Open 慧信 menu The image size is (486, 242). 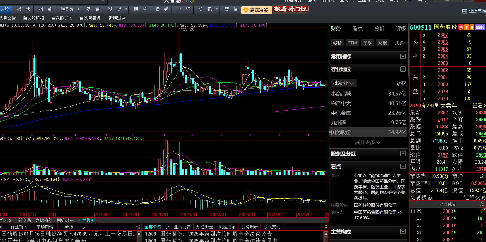pyautogui.click(x=231, y=9)
